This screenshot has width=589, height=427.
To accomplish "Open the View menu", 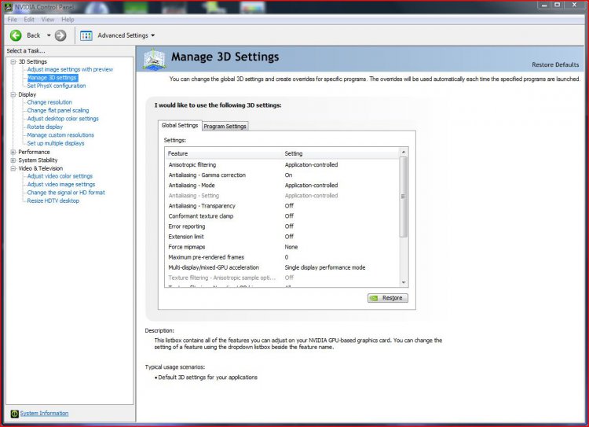I will 48,19.
